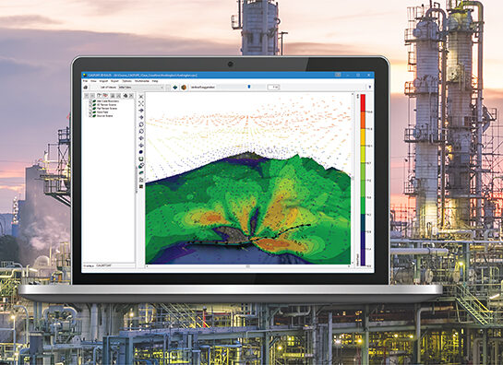Click the vertical exaggeration slider handle
The height and width of the screenshot is (365, 503).
point(249,87)
